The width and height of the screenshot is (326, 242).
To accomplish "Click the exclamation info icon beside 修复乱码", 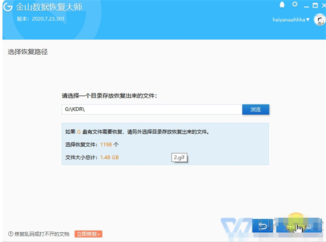I will pos(11,234).
